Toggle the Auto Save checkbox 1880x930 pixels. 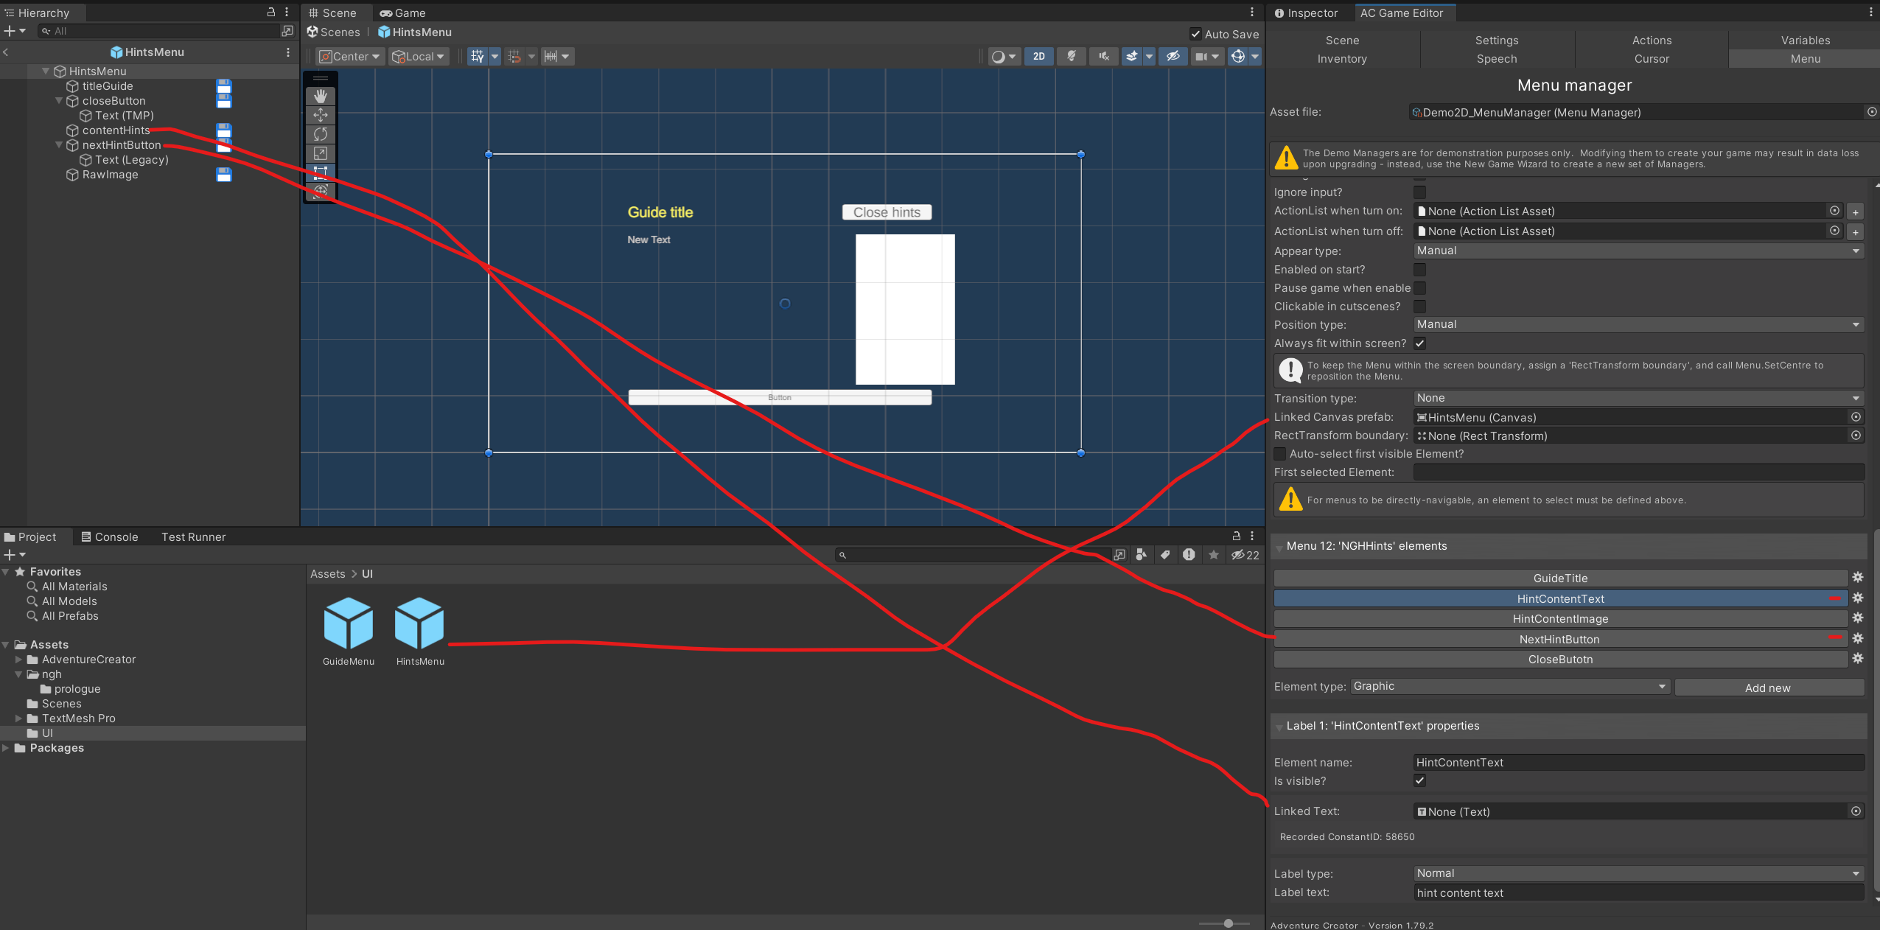(x=1195, y=34)
